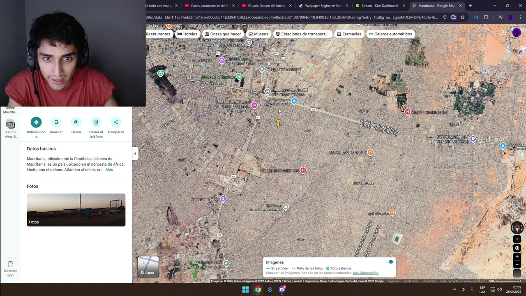Open the Fotos thumbnail image
The height and width of the screenshot is (296, 526).
(x=76, y=210)
